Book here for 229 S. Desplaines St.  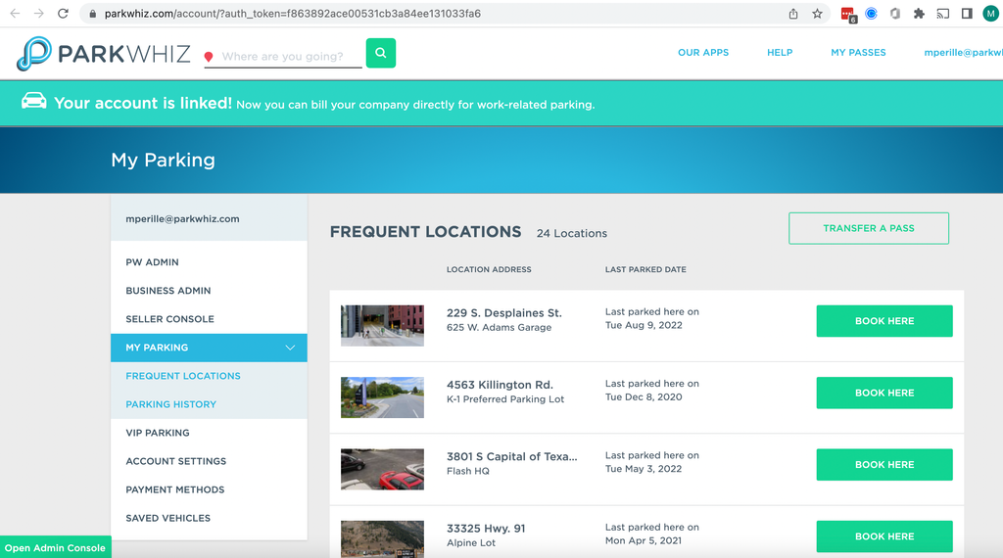884,321
